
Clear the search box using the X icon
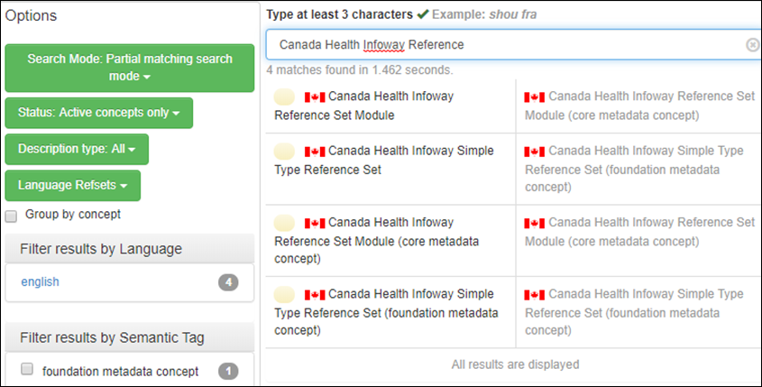[x=753, y=45]
